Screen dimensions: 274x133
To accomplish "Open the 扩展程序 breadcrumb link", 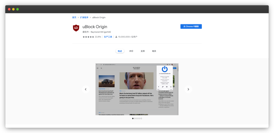I will 84,17.
